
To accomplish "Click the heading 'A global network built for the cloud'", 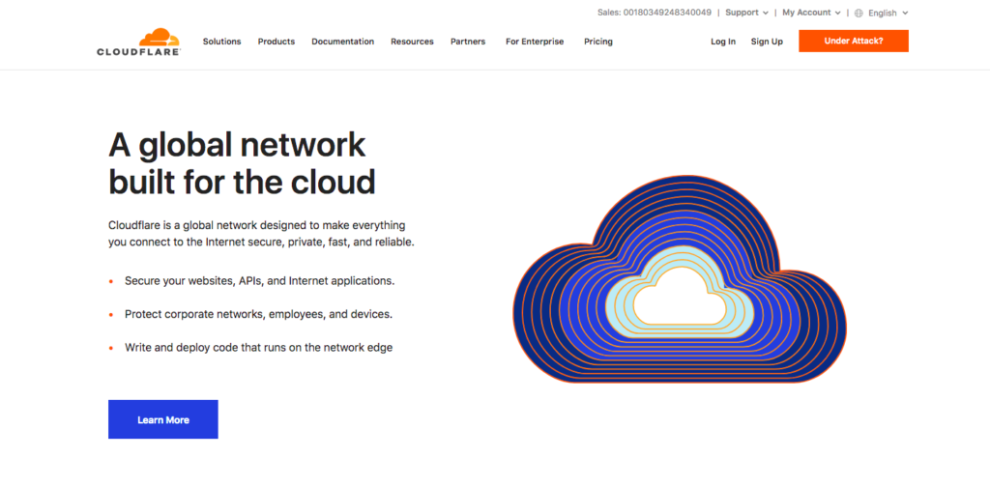I will (x=243, y=163).
